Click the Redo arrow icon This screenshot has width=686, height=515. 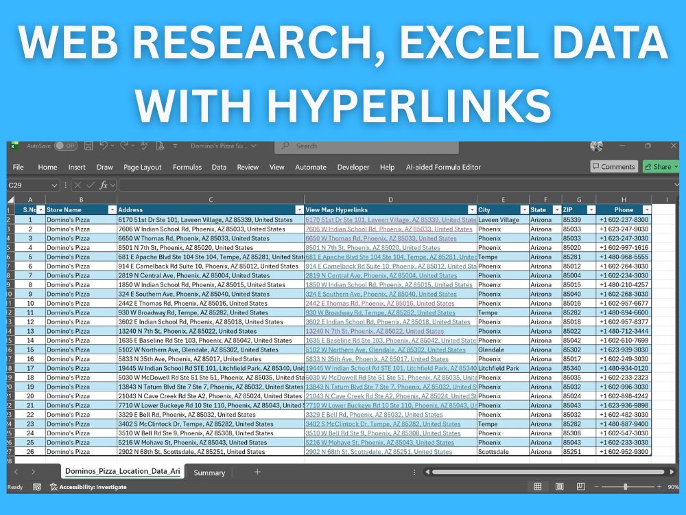123,146
